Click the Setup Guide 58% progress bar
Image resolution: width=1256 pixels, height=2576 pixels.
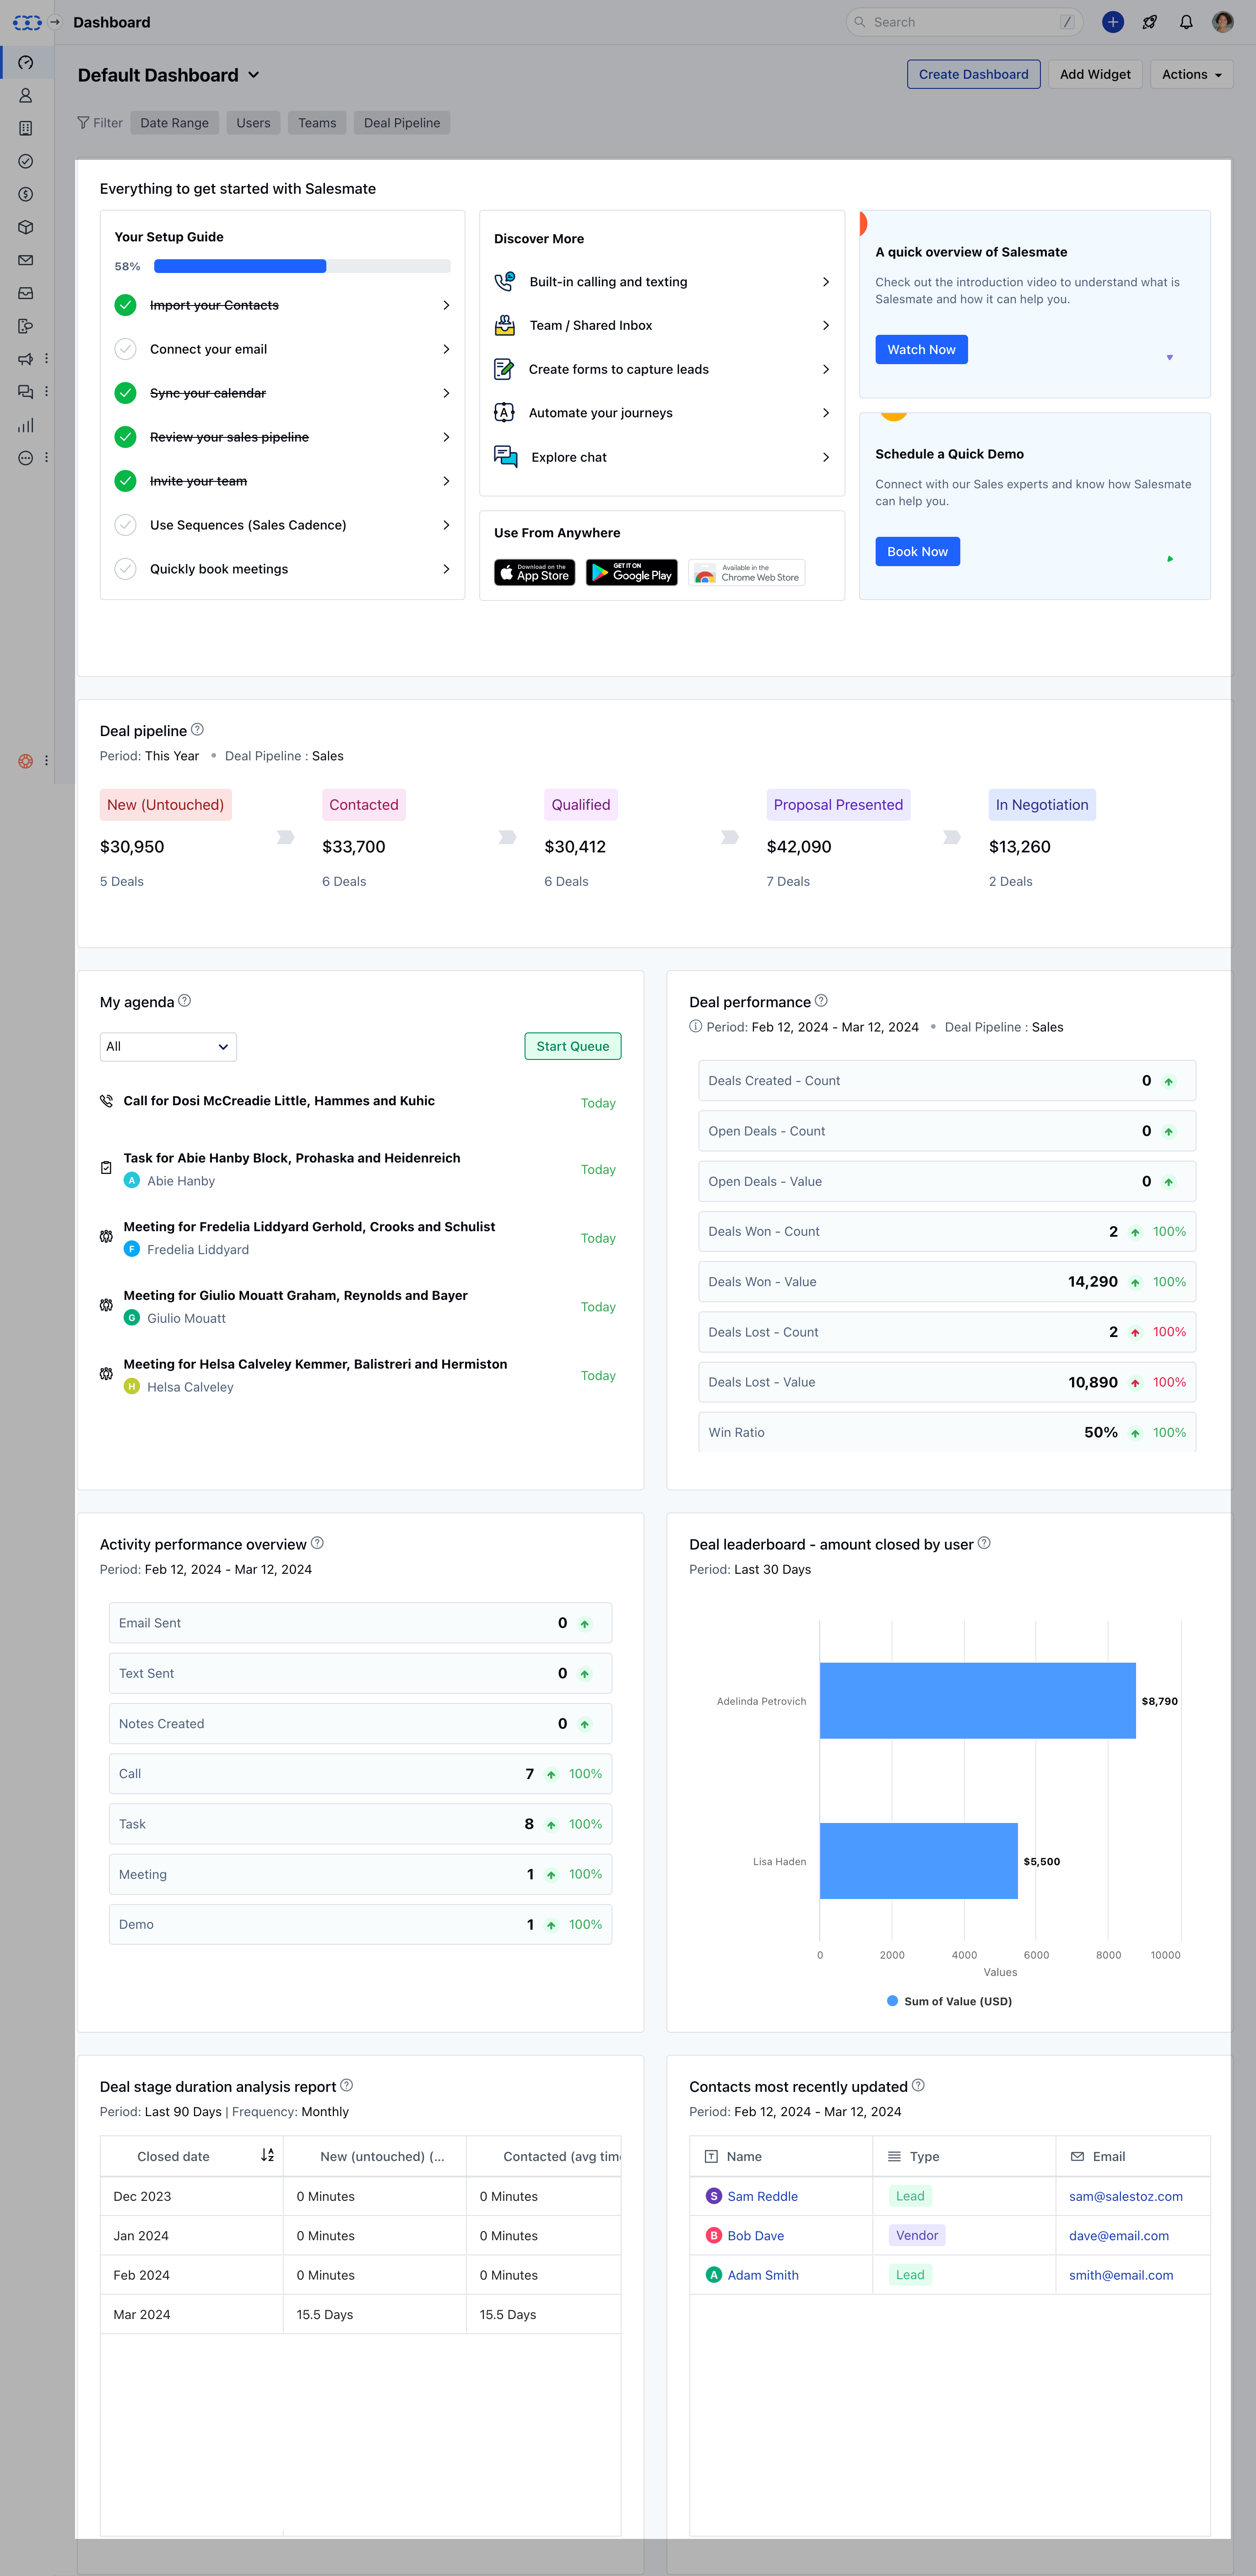pos(302,266)
